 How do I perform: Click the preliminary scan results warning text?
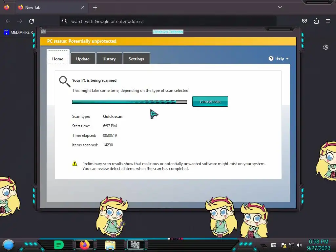pos(174,166)
